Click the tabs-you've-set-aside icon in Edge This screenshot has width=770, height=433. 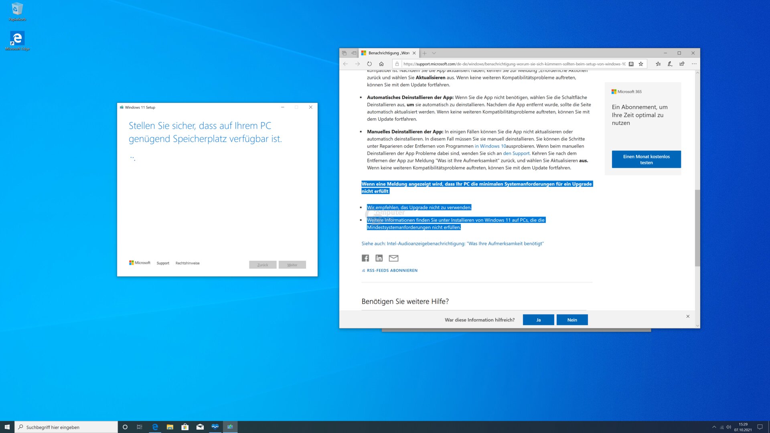(x=344, y=53)
